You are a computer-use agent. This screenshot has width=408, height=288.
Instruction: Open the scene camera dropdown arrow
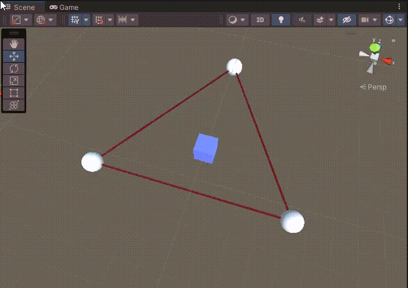tap(375, 20)
